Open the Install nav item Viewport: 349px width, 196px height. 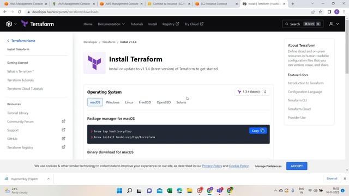[153, 24]
